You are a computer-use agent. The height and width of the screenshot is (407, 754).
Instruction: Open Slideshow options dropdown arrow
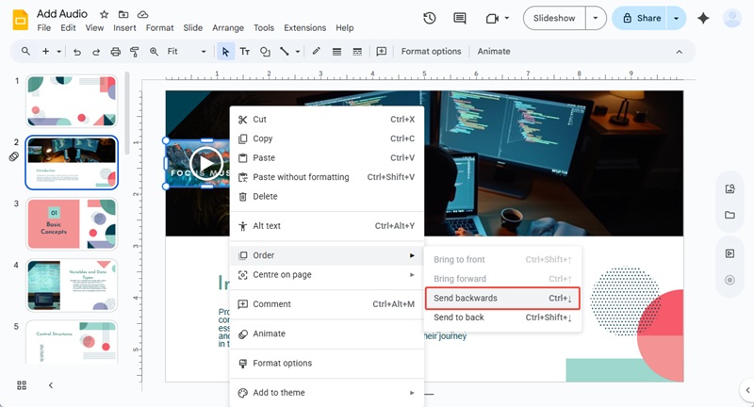pyautogui.click(x=596, y=18)
